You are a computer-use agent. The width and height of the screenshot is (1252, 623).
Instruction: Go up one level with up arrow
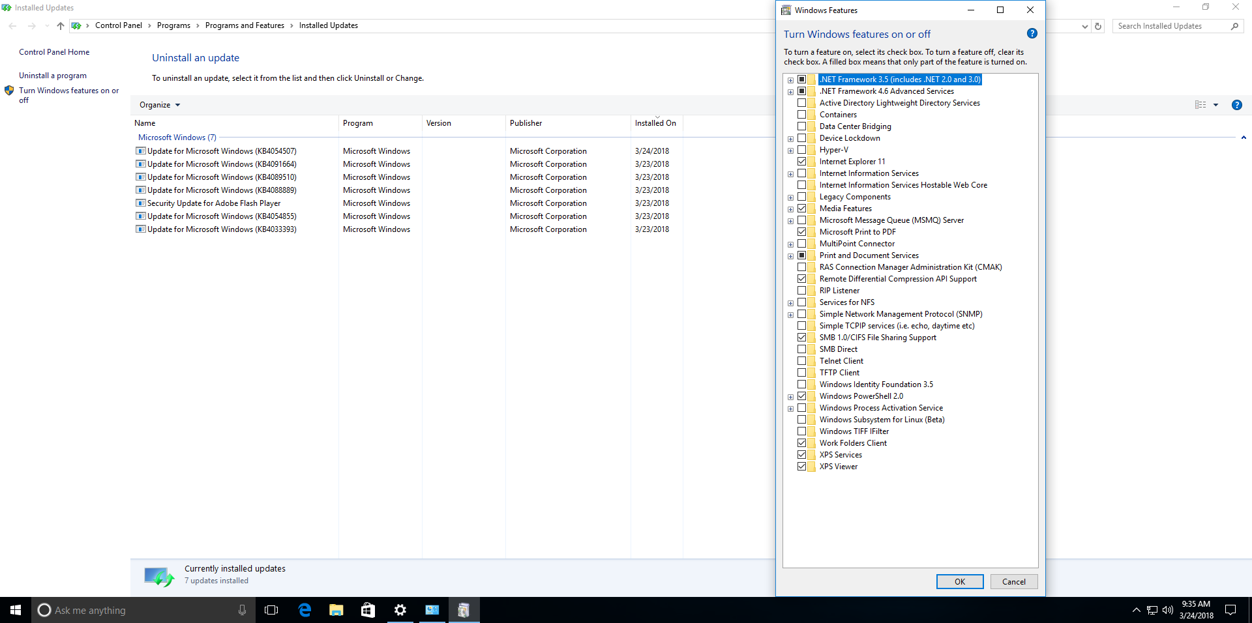tap(61, 26)
